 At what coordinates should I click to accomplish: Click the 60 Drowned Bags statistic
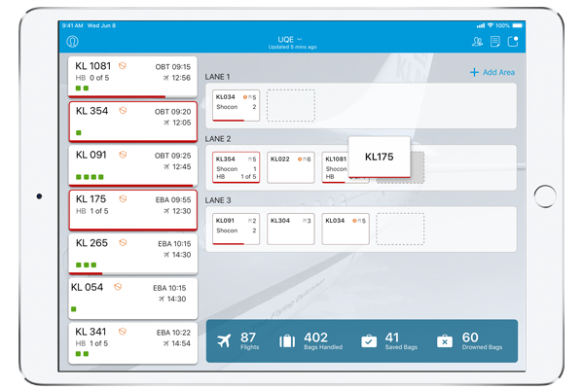pos(482,340)
